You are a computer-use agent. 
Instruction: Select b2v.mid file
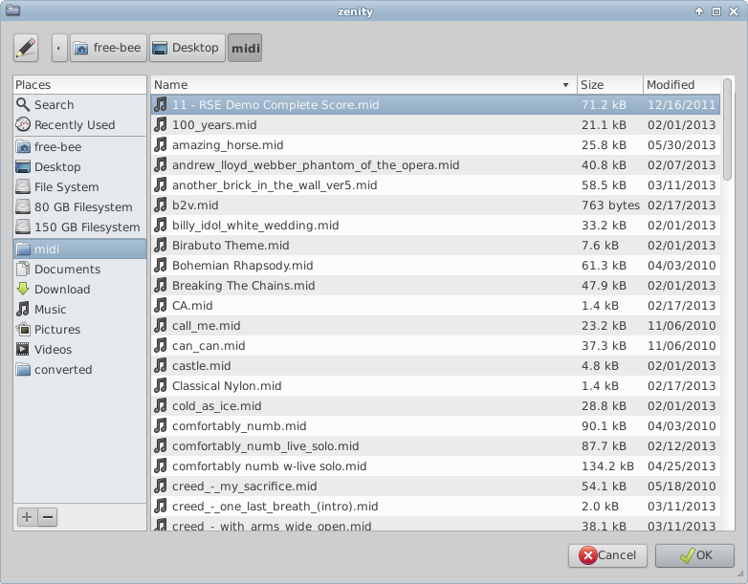pyautogui.click(x=435, y=205)
